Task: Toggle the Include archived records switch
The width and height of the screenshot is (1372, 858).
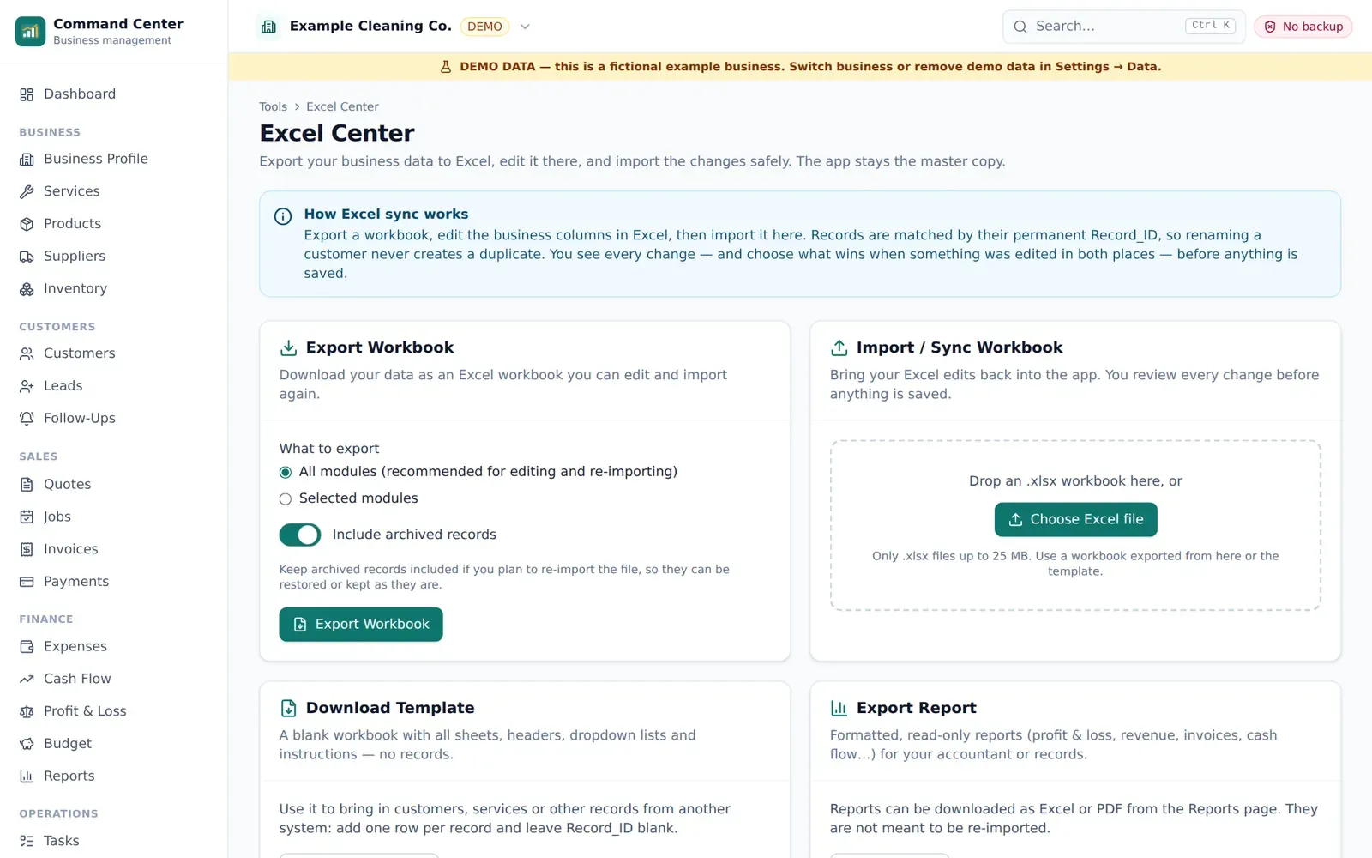Action: point(300,535)
